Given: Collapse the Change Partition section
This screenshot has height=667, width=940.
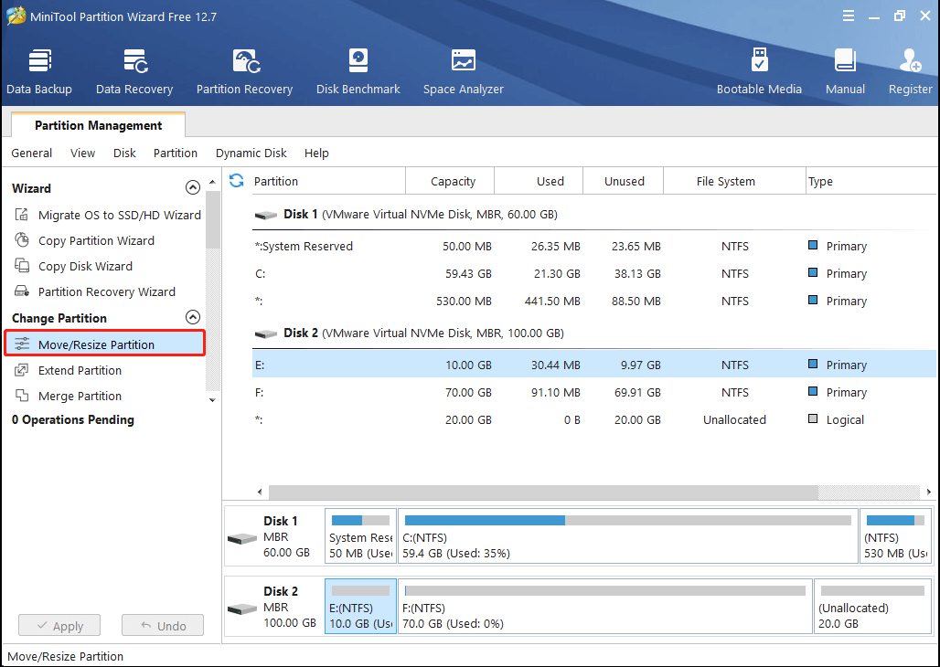Looking at the screenshot, I should (x=192, y=317).
